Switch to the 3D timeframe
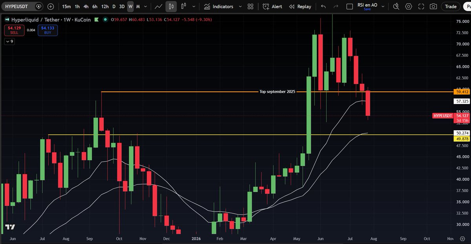Viewport: 471px width, 244px height. [x=122, y=6]
